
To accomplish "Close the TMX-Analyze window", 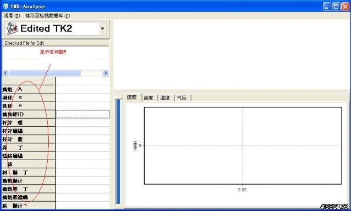I will [345, 7].
